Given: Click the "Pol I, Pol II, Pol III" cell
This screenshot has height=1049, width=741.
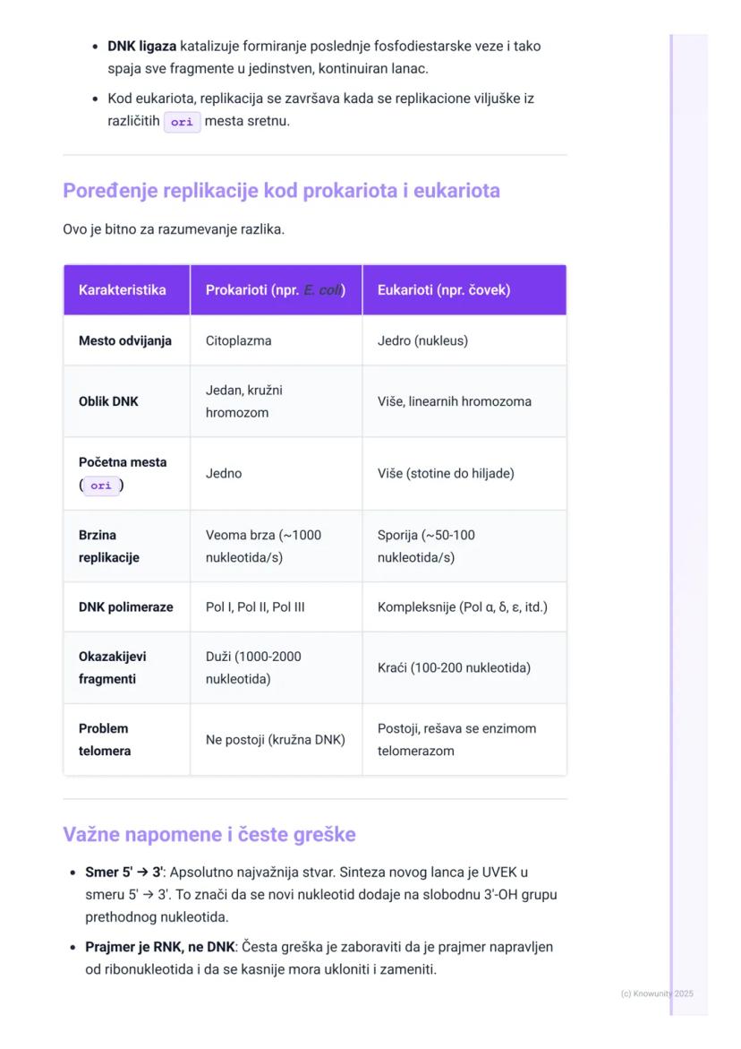Looking at the screenshot, I should click(x=255, y=606).
